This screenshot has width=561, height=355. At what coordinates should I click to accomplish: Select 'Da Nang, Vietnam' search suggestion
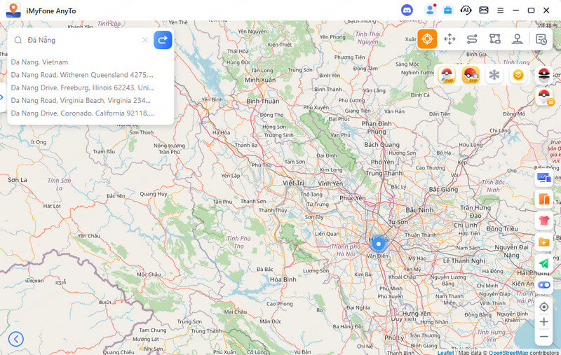(x=39, y=62)
